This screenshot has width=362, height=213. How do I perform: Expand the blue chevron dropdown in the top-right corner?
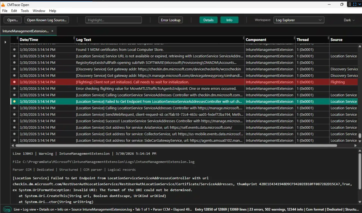point(360,4)
